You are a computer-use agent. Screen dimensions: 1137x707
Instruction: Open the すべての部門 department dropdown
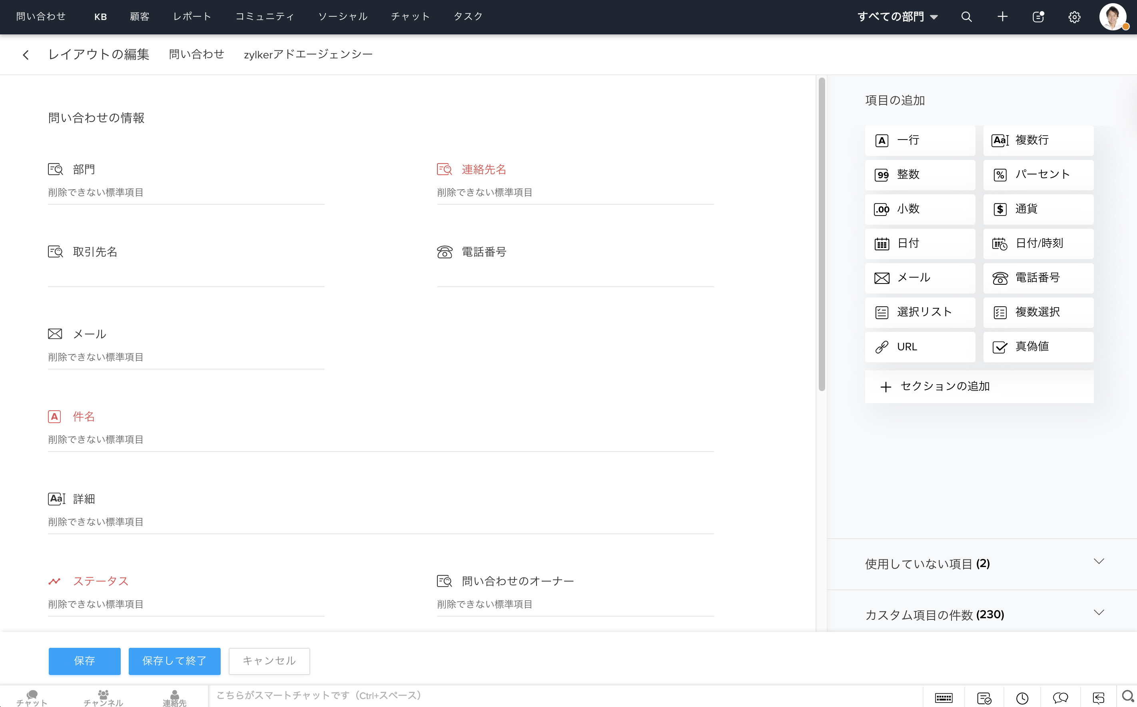tap(897, 17)
